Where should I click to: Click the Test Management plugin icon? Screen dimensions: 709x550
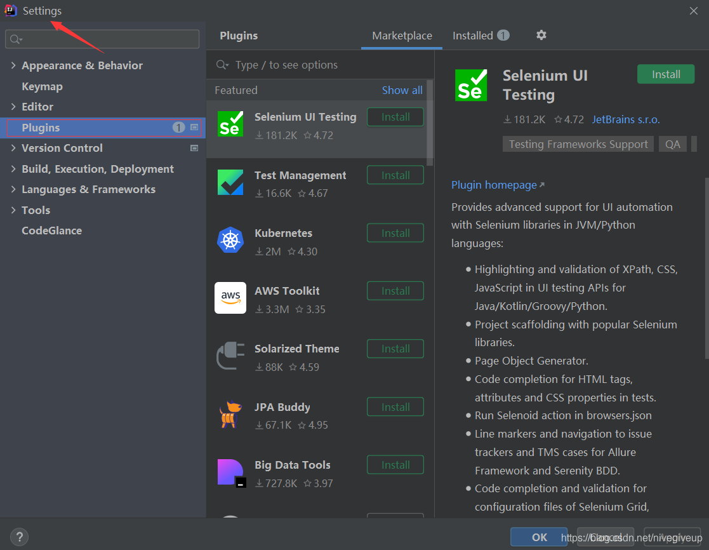coord(230,182)
